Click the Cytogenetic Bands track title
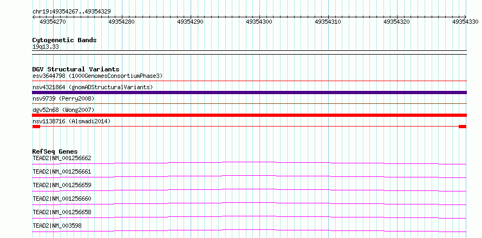This screenshot has width=482, height=238. (x=64, y=40)
